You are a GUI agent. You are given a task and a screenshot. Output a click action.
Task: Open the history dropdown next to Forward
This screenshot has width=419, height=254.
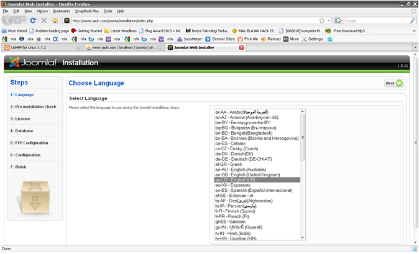(24, 20)
